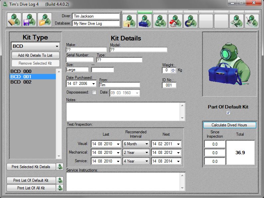Screen dimensions: 264x198
Task: Select BCD 000 in the kit list
Action: click(21, 71)
